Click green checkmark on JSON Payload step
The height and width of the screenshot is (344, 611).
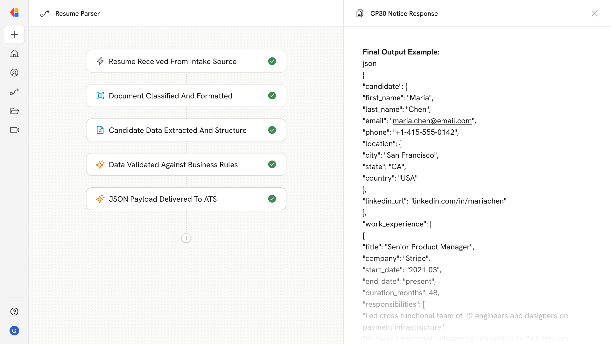272,199
